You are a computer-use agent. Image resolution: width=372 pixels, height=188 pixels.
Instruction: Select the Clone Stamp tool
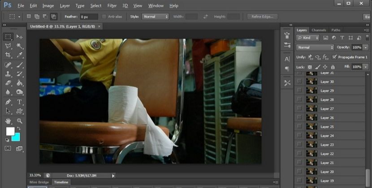pyautogui.click(x=8, y=74)
